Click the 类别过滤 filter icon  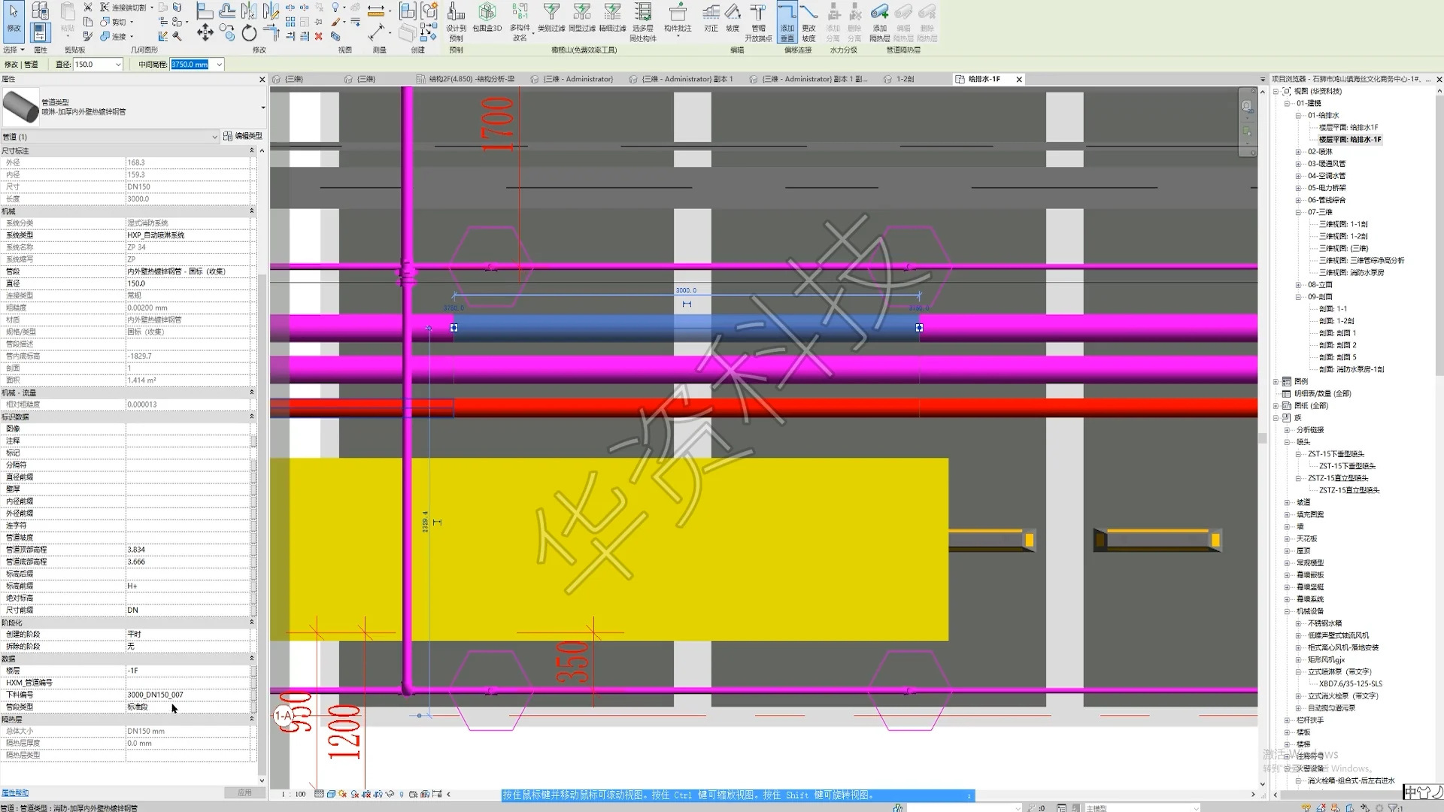click(x=551, y=18)
